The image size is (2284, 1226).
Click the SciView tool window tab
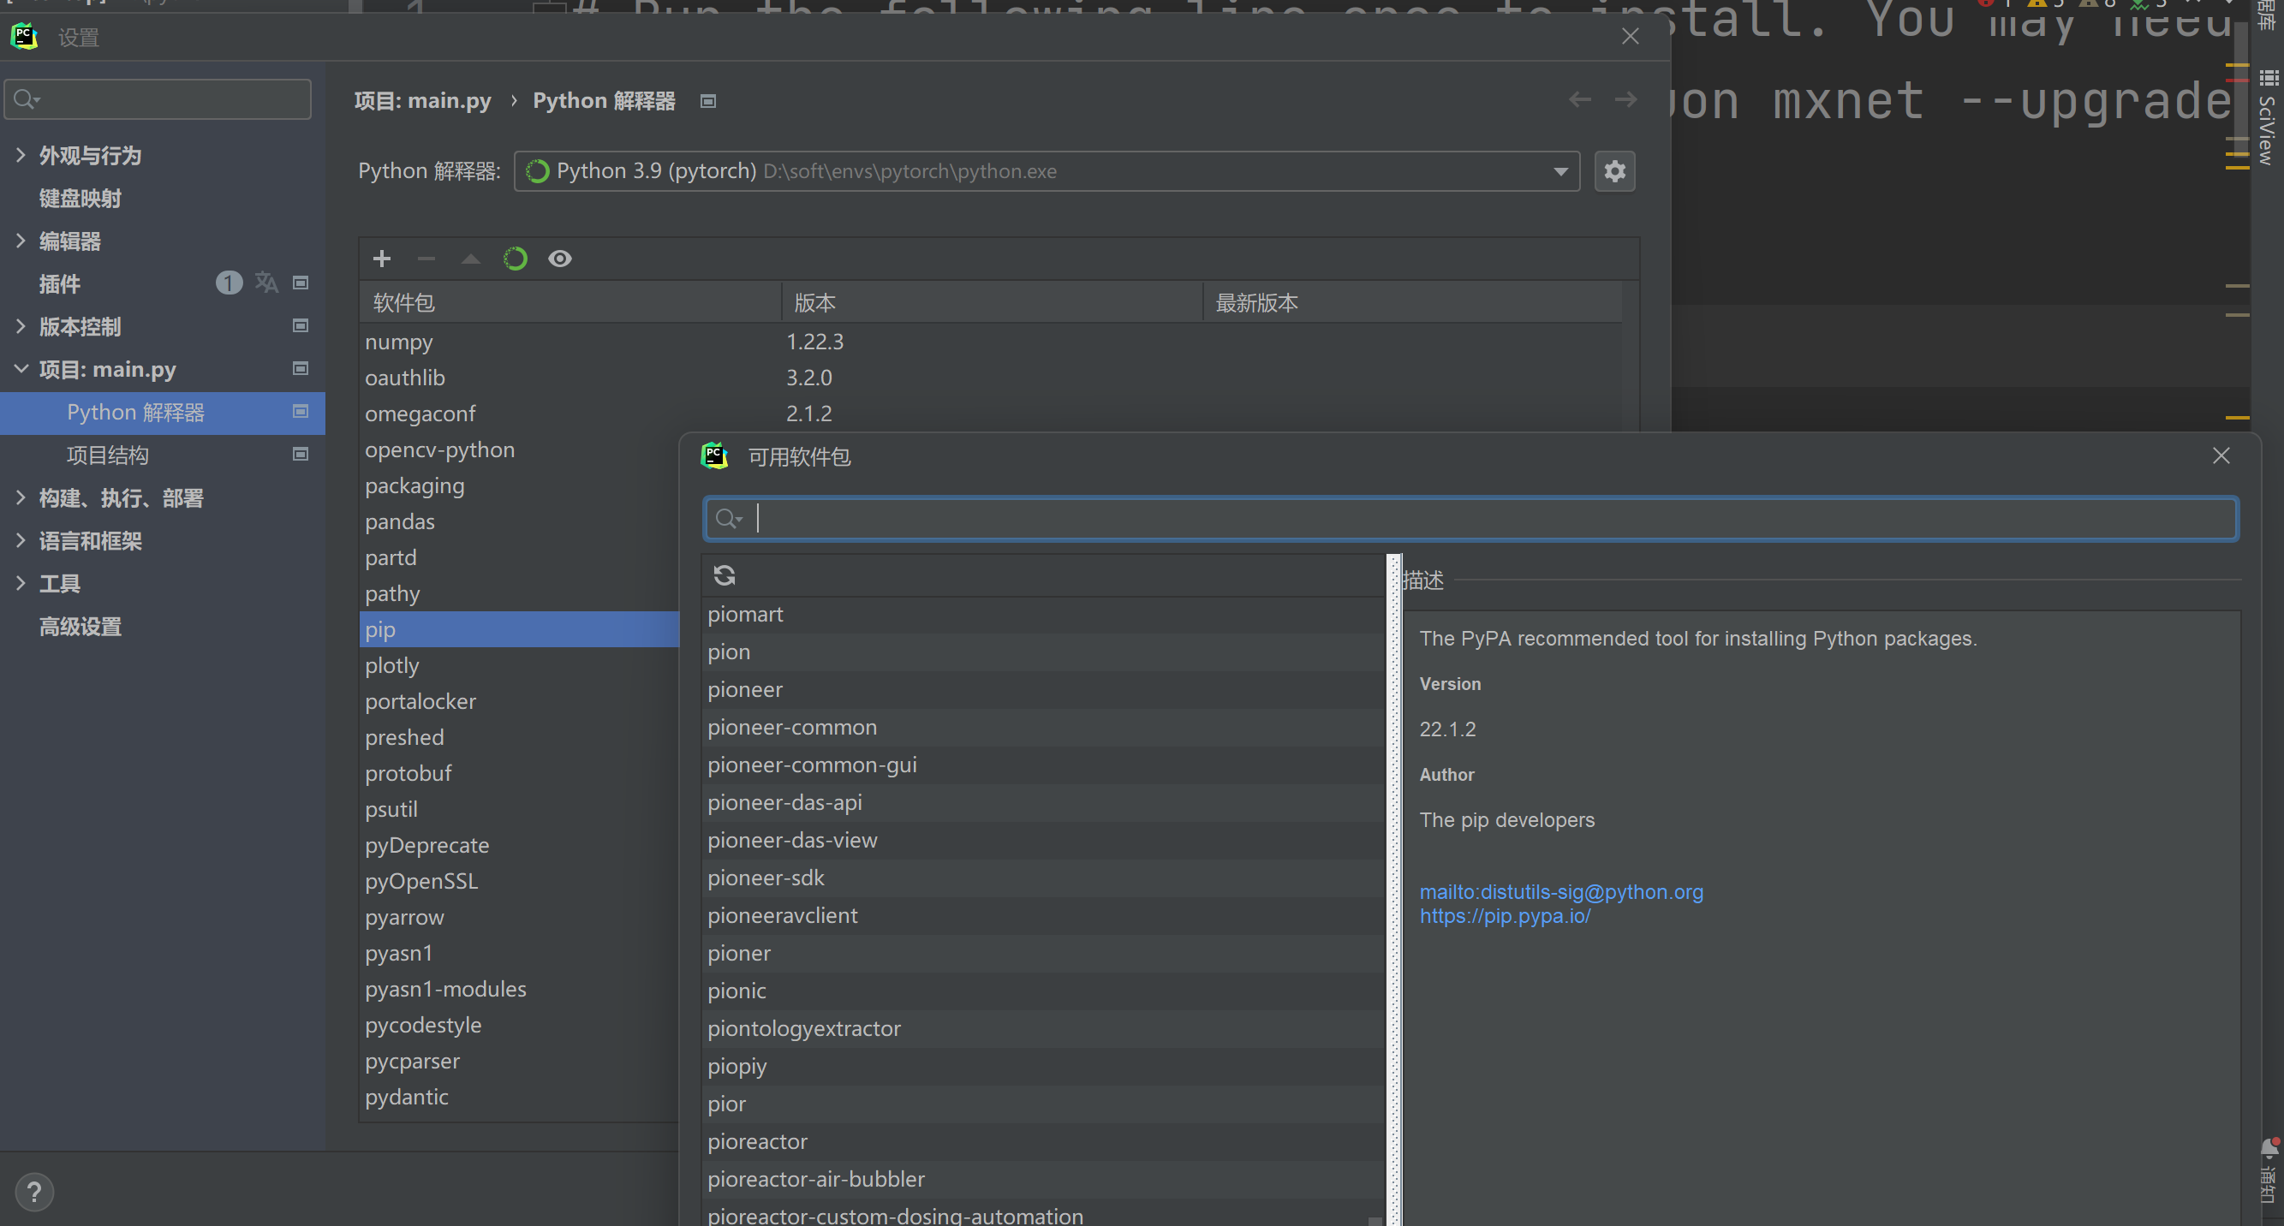pos(2268,120)
